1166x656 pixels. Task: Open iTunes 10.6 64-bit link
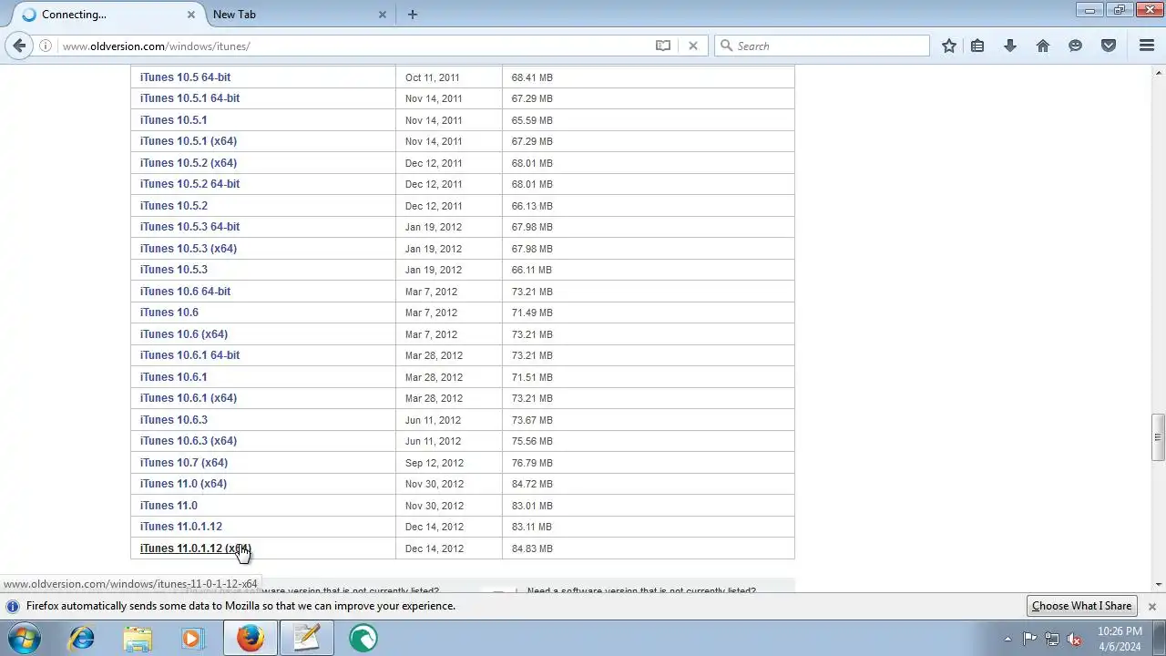point(185,292)
